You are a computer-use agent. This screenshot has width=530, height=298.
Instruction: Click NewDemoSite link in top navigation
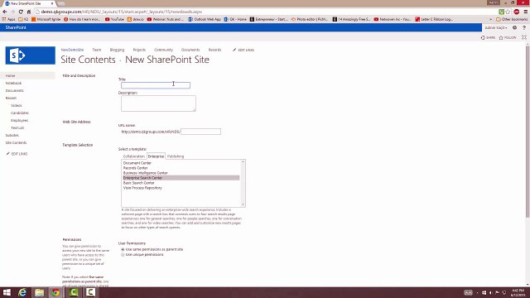click(x=72, y=50)
